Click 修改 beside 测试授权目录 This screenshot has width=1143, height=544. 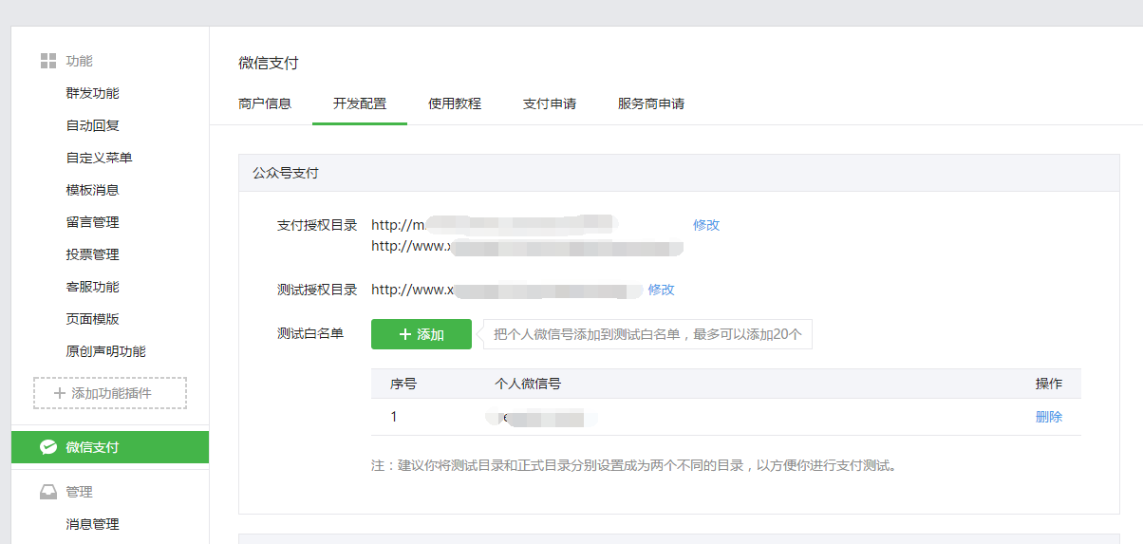coord(662,290)
